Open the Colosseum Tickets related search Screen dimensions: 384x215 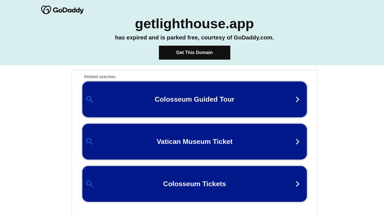[194, 184]
